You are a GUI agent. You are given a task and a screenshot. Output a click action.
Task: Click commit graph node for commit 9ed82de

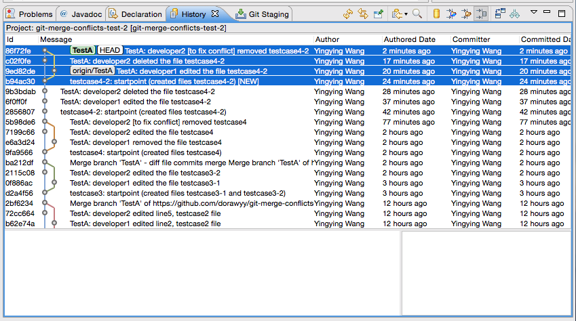(54, 71)
